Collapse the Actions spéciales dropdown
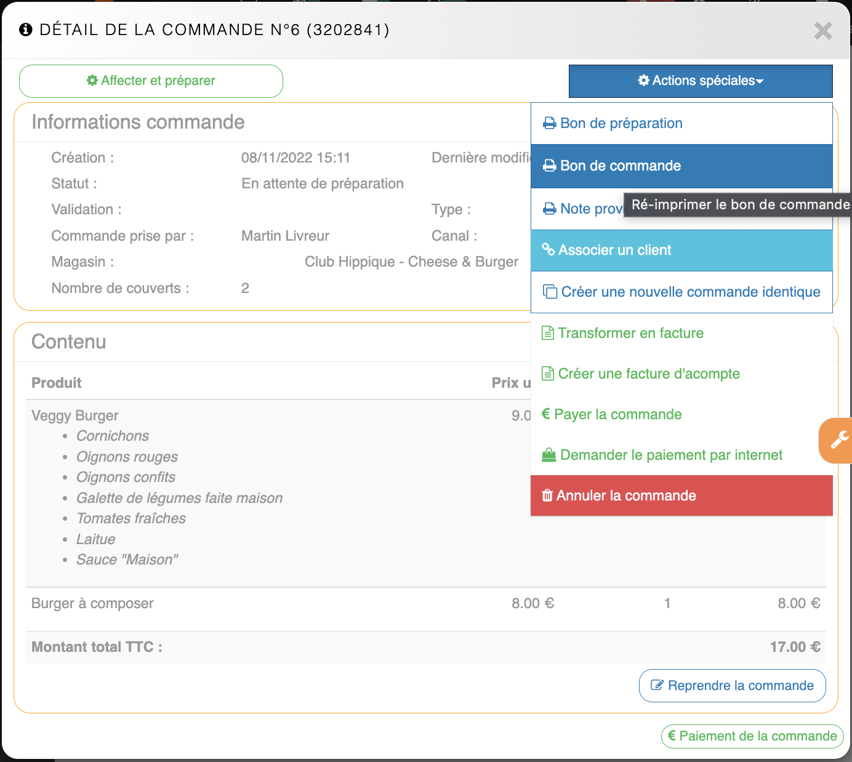The height and width of the screenshot is (762, 852). click(x=700, y=81)
